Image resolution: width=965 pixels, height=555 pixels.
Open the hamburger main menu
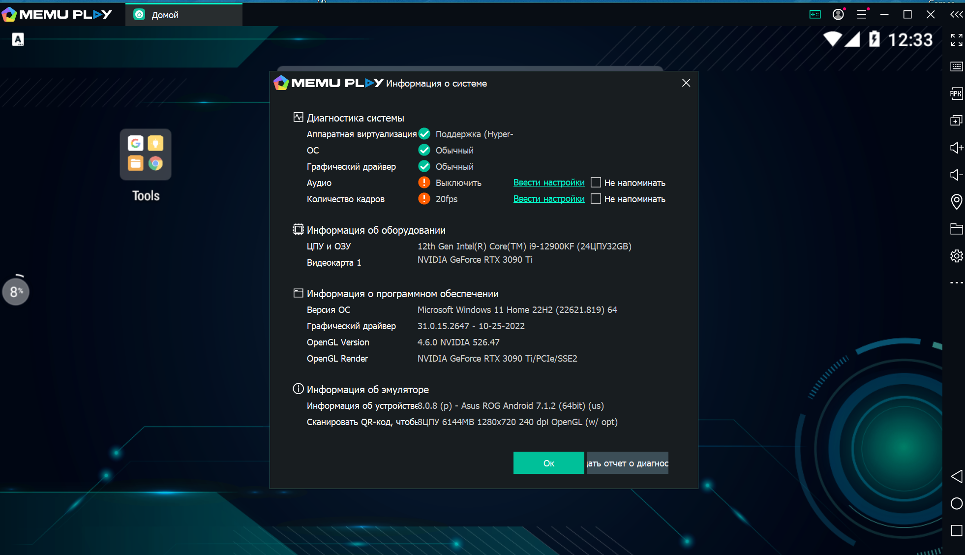click(862, 14)
